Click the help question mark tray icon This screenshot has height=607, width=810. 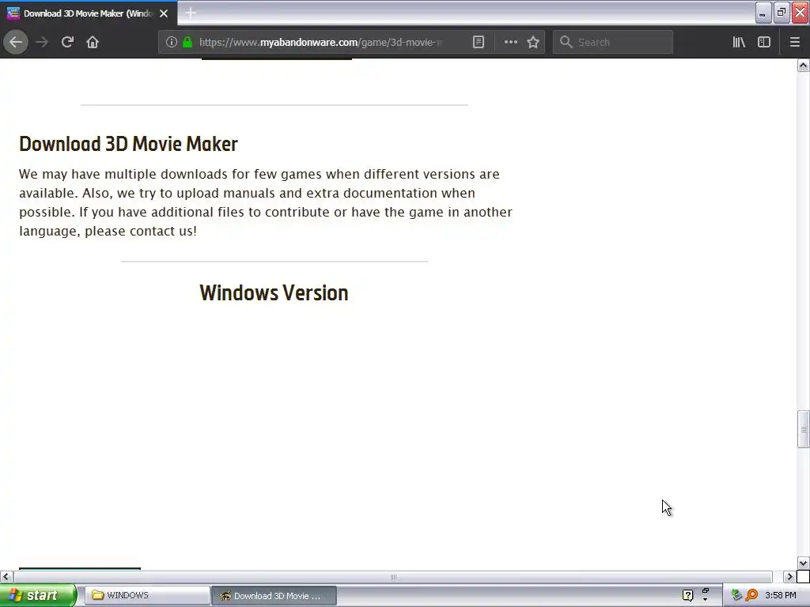(687, 595)
